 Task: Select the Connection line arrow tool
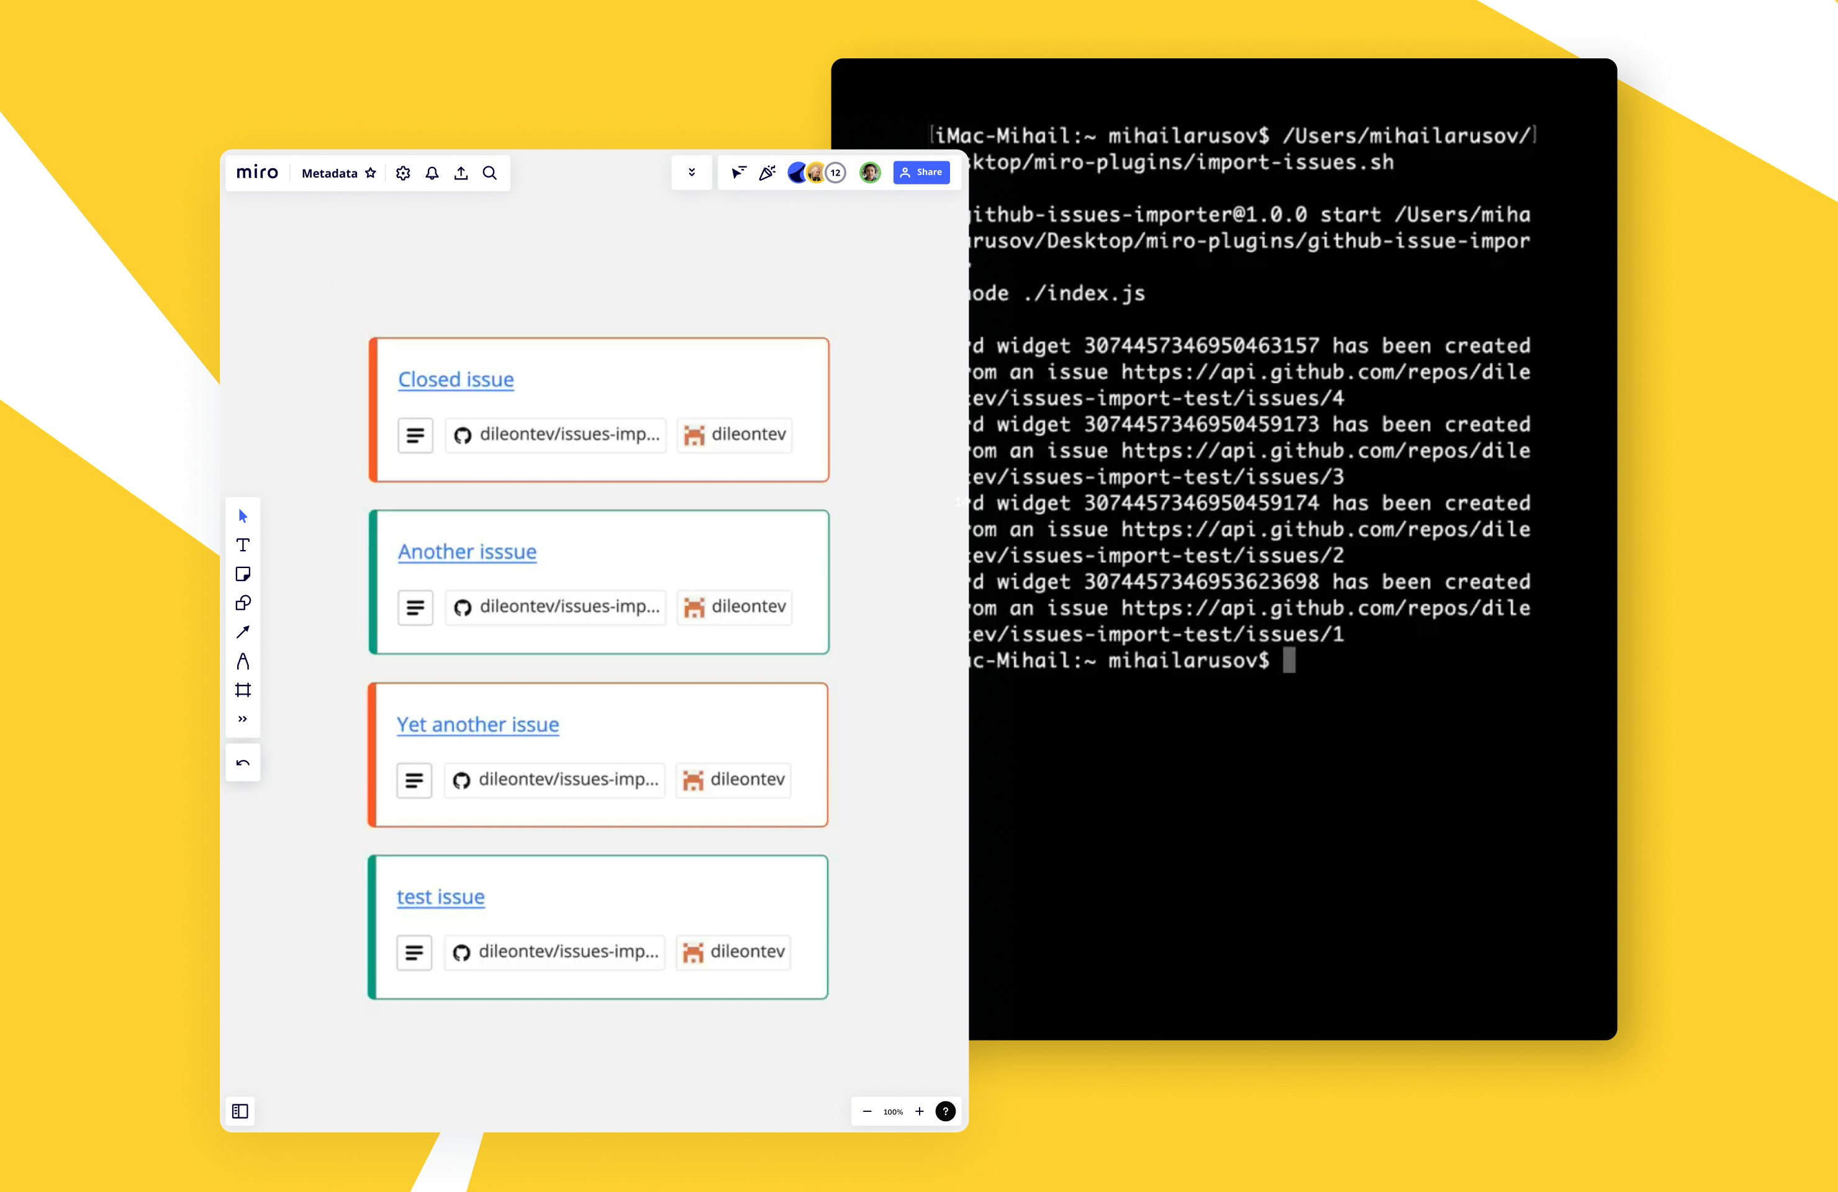point(243,631)
